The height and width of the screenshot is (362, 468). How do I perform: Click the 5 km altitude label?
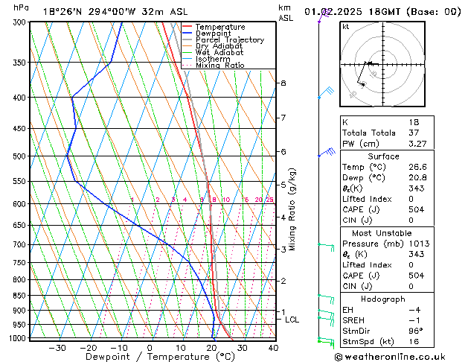(283, 185)
